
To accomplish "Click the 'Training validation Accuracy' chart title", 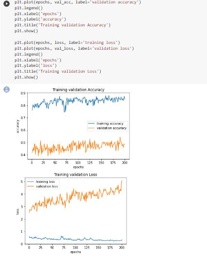I will click(78, 90).
